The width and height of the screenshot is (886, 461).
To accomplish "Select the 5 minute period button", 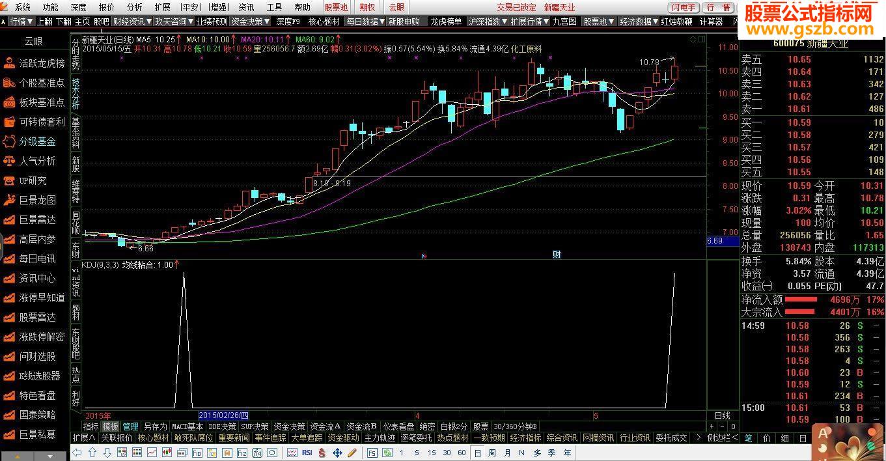I will click(x=417, y=453).
